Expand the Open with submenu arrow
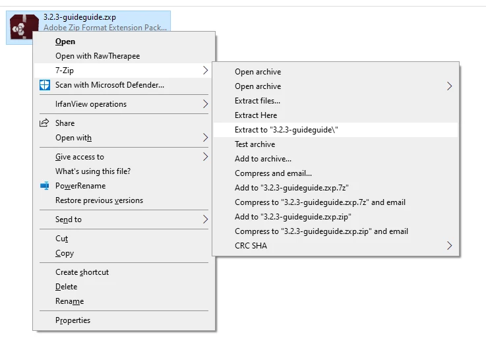The image size is (486, 350). (205, 138)
